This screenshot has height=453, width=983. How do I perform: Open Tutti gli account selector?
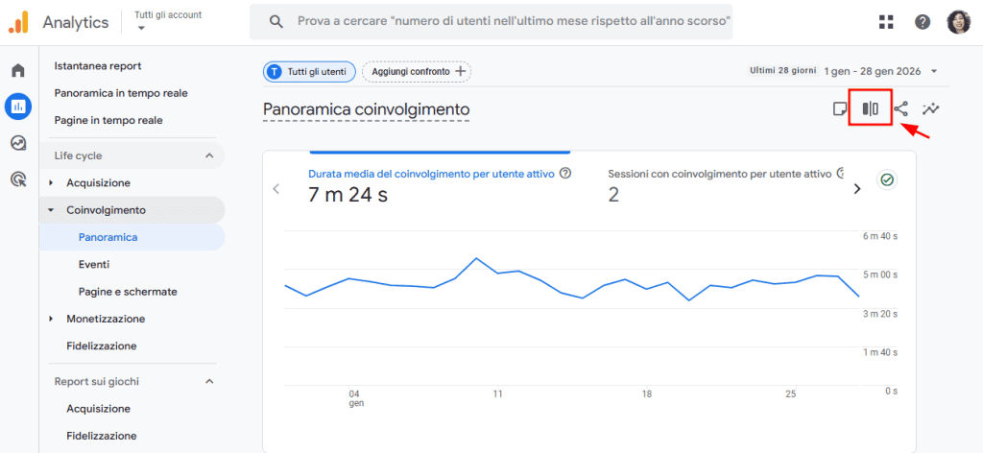click(168, 21)
